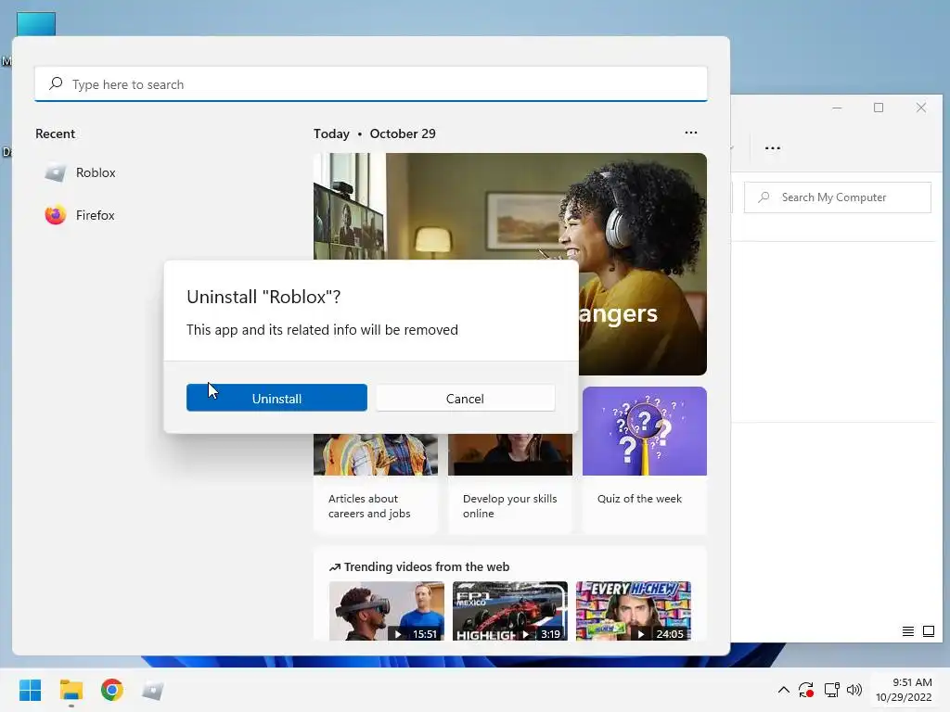This screenshot has height=712, width=950.
Task: Open 'Articles about careers and jobs' card
Action: click(376, 484)
